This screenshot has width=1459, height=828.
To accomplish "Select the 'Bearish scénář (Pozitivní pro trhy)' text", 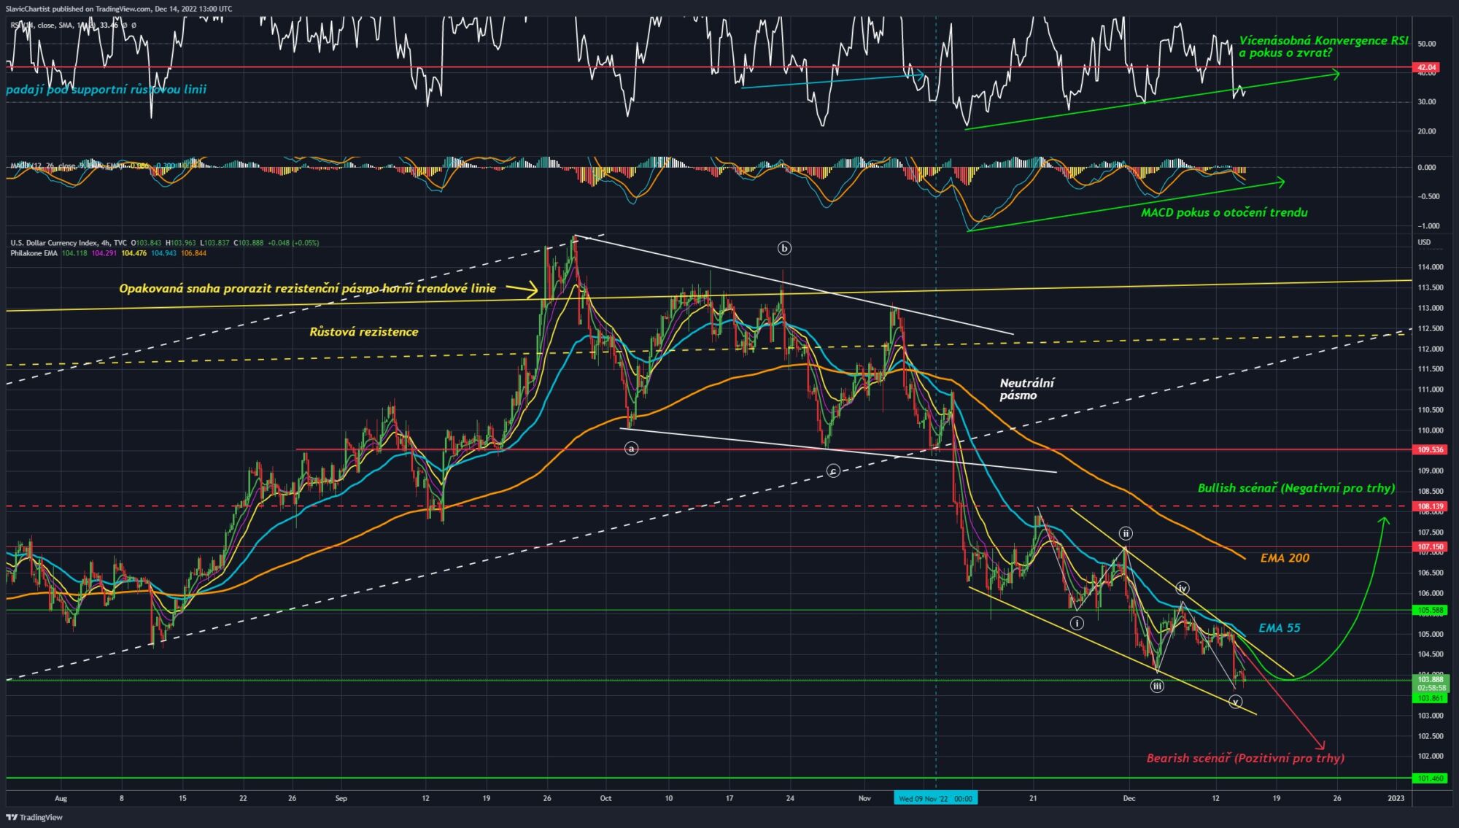I will coord(1245,758).
